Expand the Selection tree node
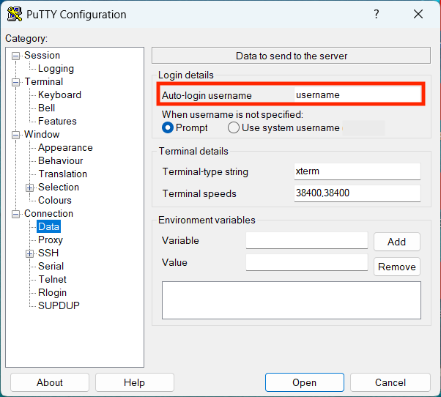 [x=29, y=188]
